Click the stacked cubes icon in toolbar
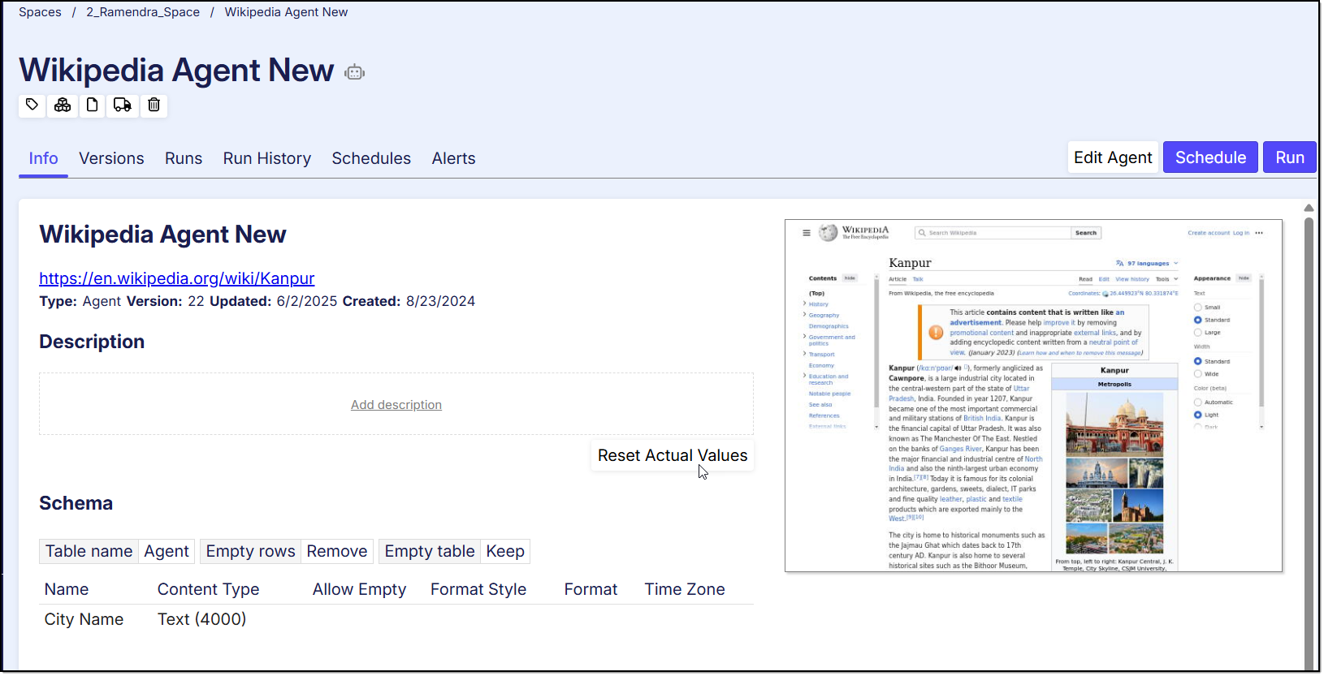1324x676 pixels. pos(63,105)
